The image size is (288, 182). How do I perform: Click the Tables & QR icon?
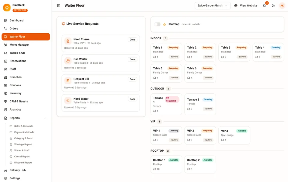tap(6, 53)
